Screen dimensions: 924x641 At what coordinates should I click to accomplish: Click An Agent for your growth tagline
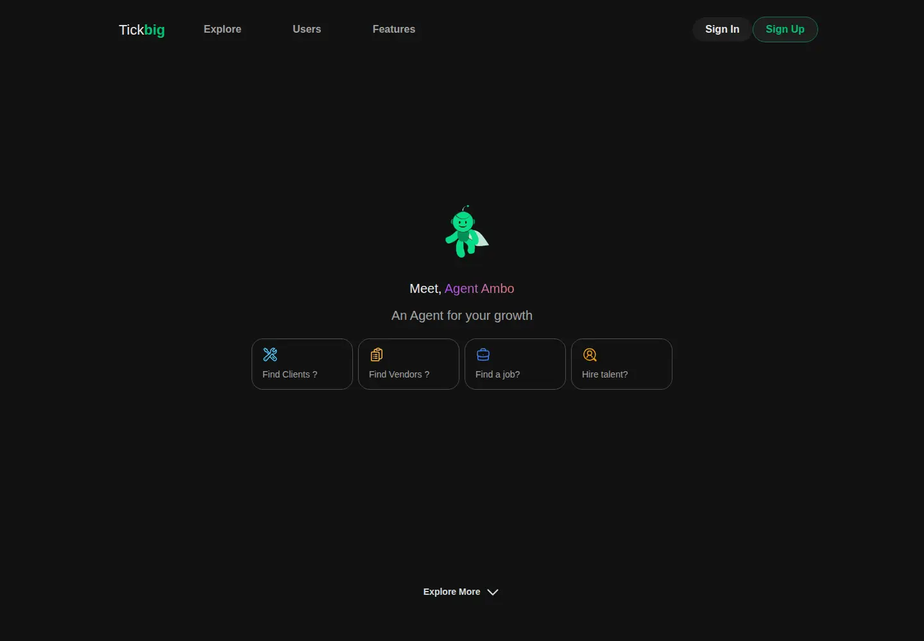coord(462,315)
